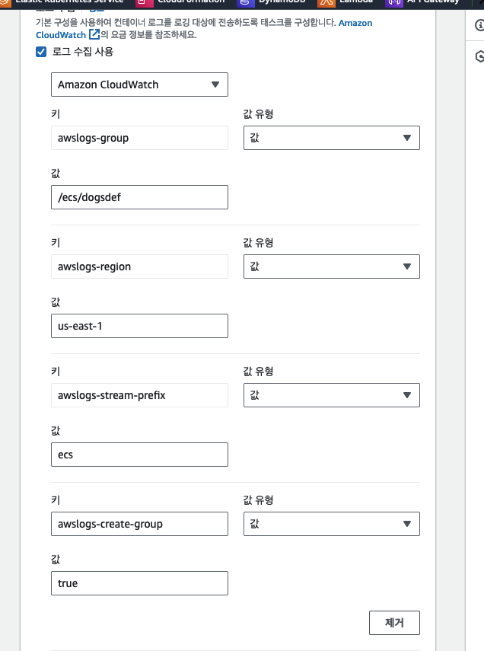Click the awslogs-stream-prefix key field
Image resolution: width=484 pixels, height=651 pixels.
tap(139, 395)
